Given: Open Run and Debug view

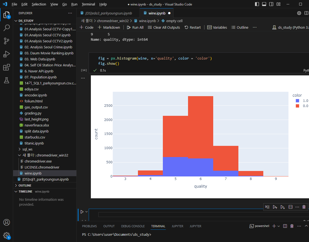Looking at the screenshot, I should pos(7,54).
